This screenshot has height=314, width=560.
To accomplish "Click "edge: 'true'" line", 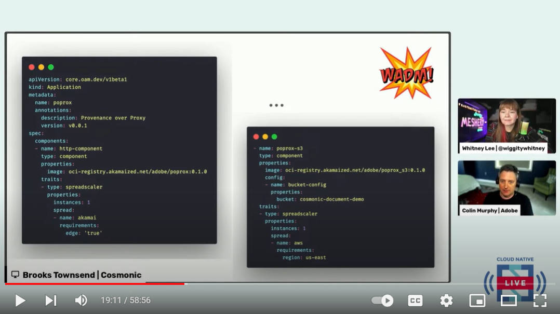I will click(84, 233).
